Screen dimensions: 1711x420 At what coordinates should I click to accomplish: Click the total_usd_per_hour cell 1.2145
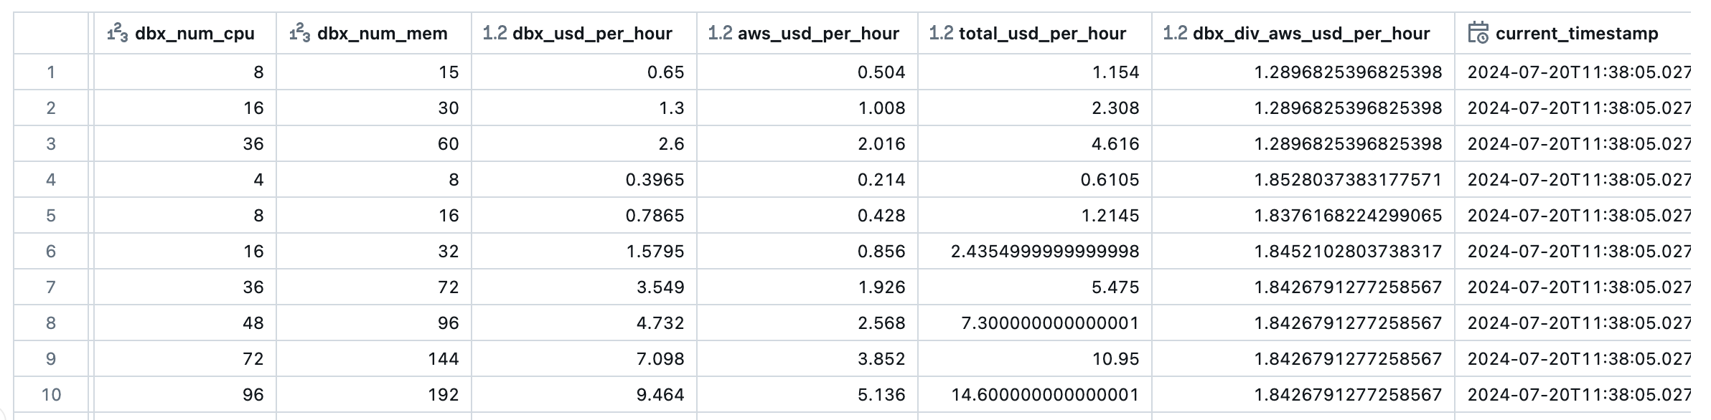pos(1035,215)
